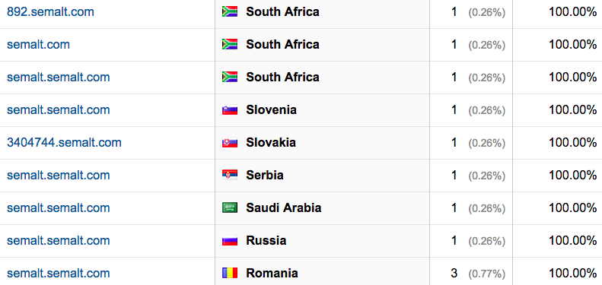Select the Serbia flag icon
Image resolution: width=602 pixels, height=285 pixels.
click(230, 176)
